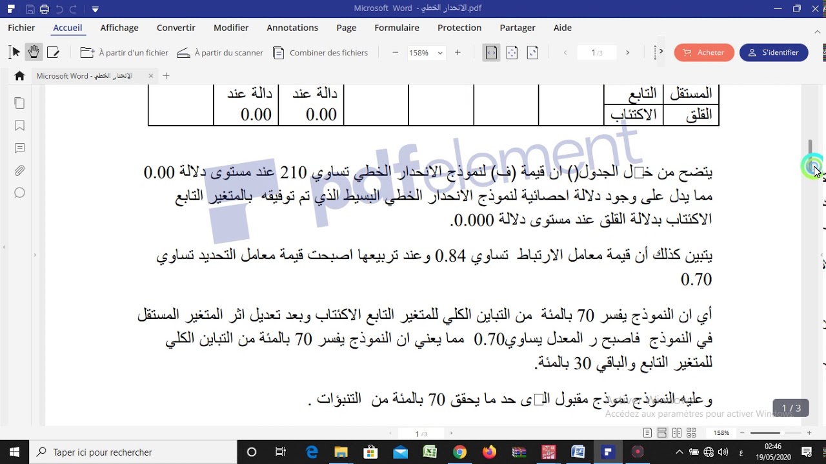
Task: Click the toolbar page number field
Action: (x=596, y=53)
